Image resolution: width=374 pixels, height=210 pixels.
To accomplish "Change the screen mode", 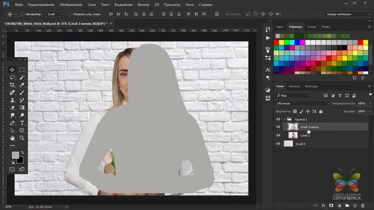I will coord(22,169).
